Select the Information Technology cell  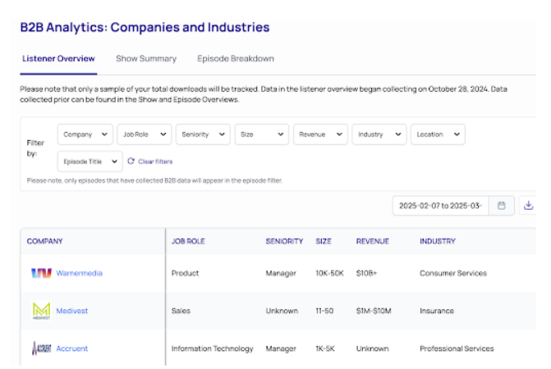point(212,348)
